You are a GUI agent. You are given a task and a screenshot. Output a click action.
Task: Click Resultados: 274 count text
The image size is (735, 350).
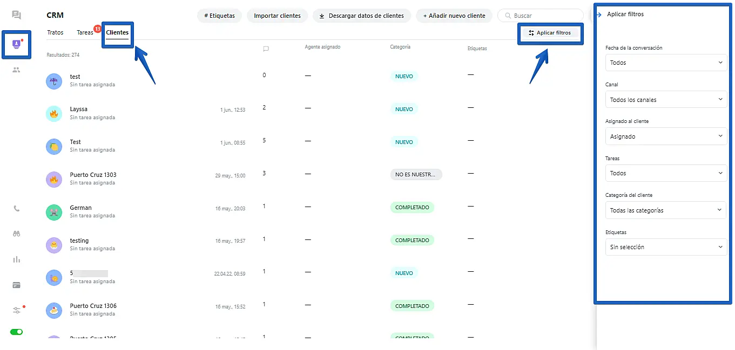click(63, 55)
